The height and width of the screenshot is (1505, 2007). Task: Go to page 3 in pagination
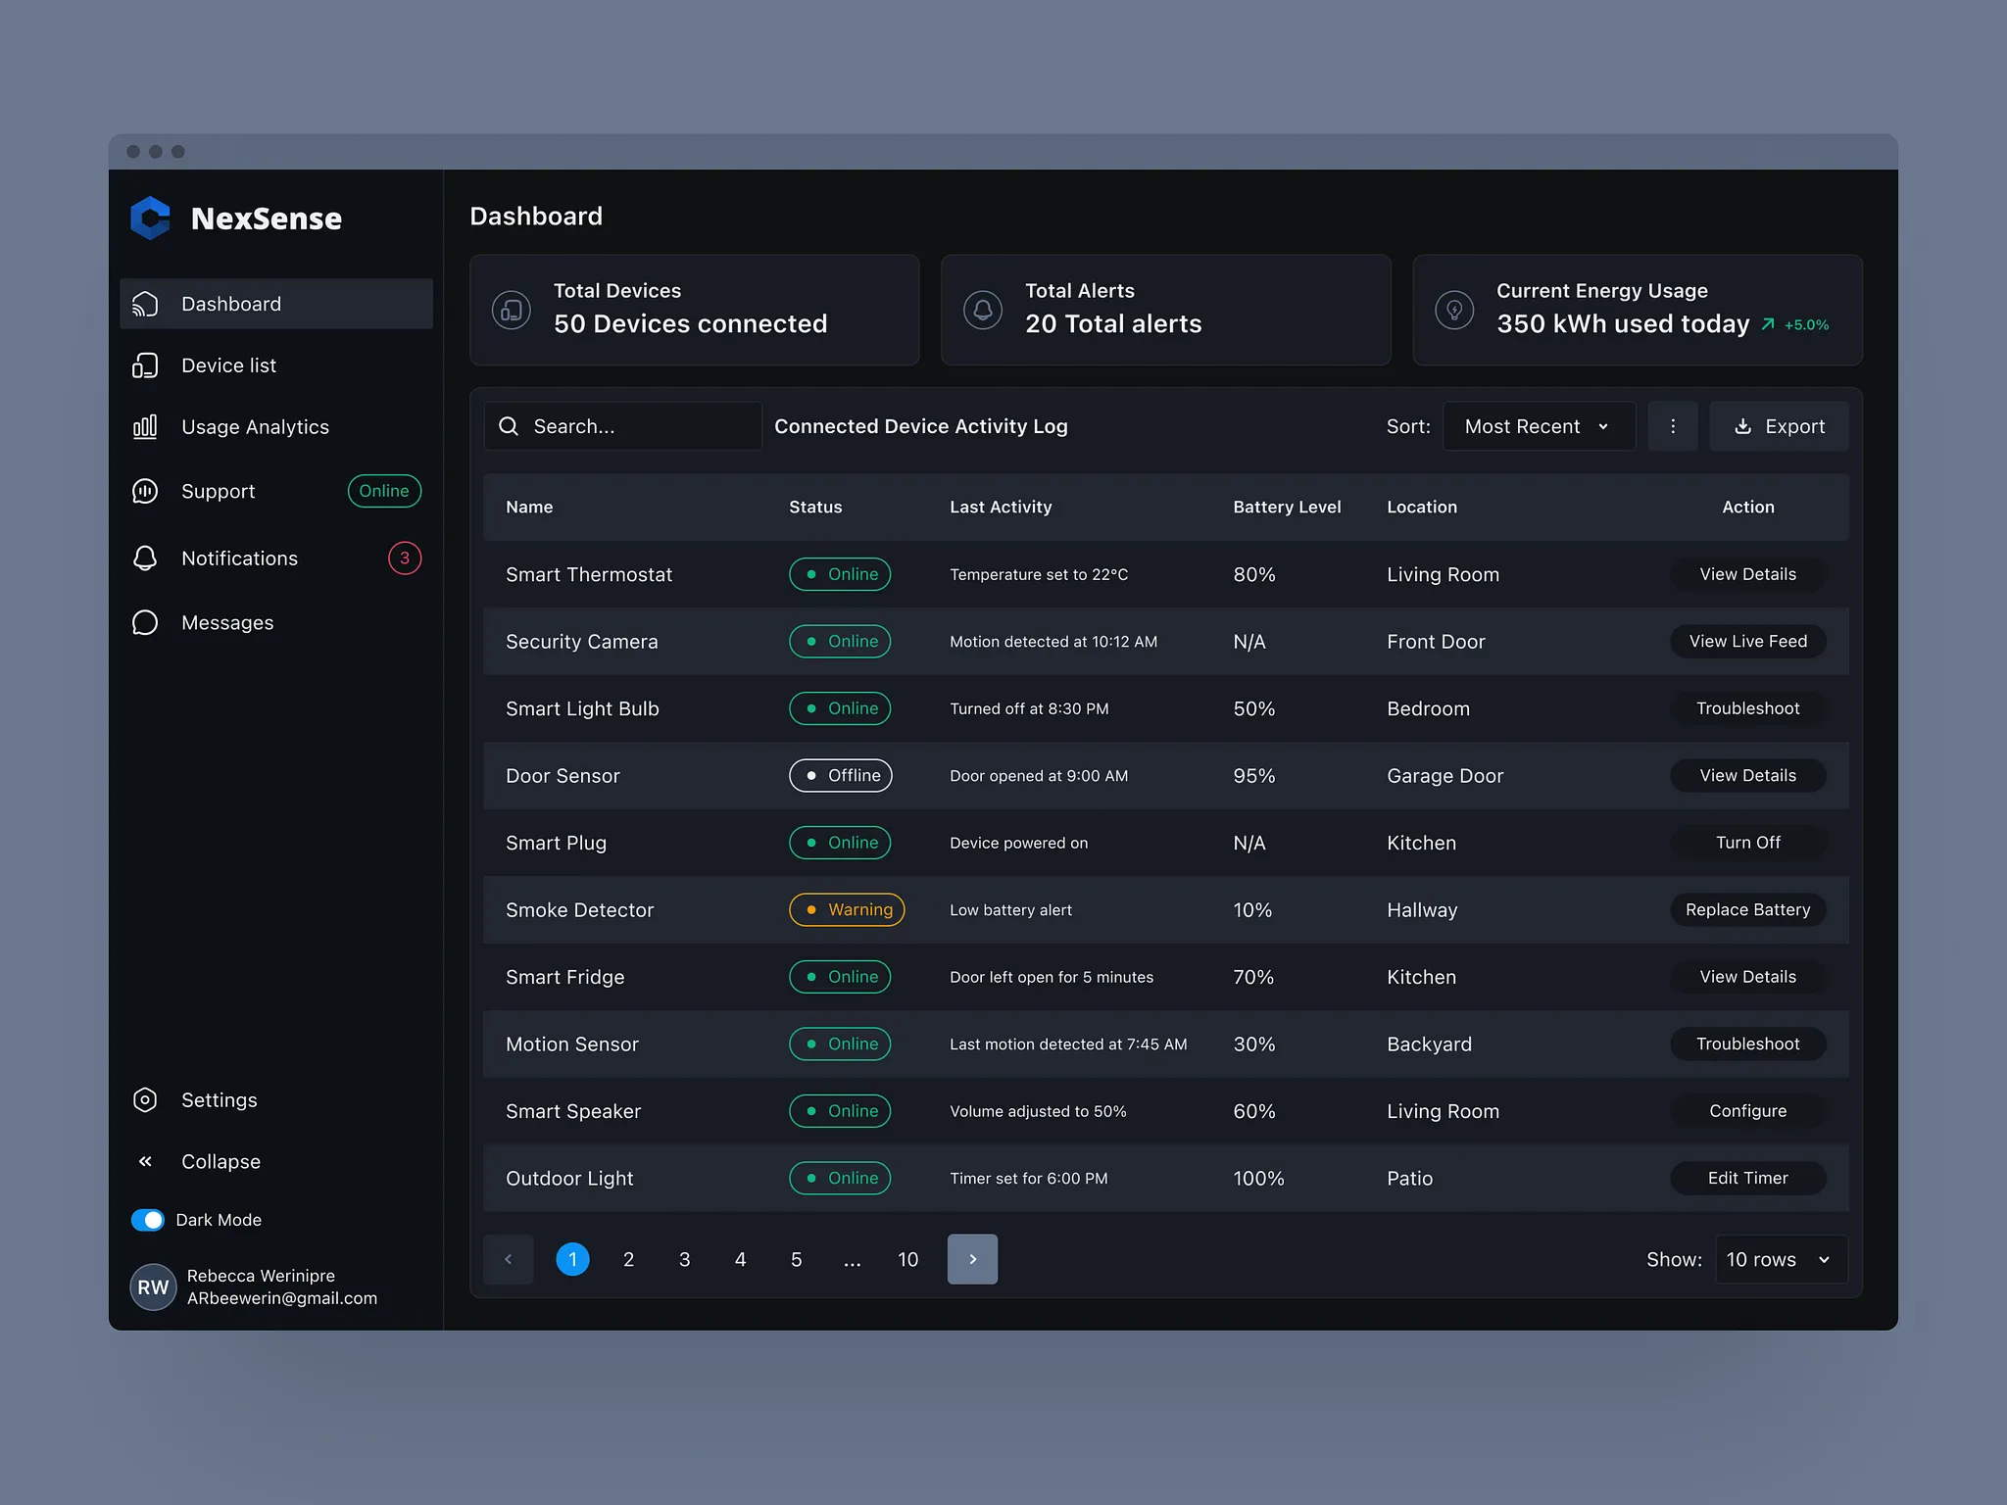pyautogui.click(x=684, y=1259)
